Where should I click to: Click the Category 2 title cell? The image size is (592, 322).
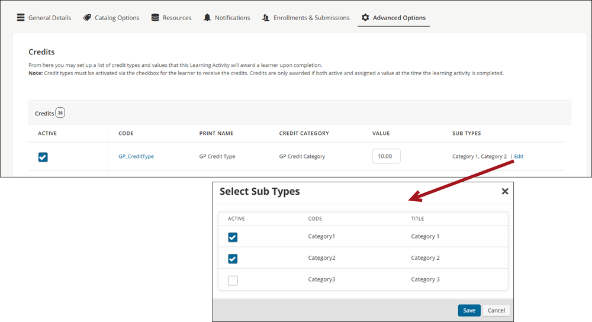pos(425,258)
